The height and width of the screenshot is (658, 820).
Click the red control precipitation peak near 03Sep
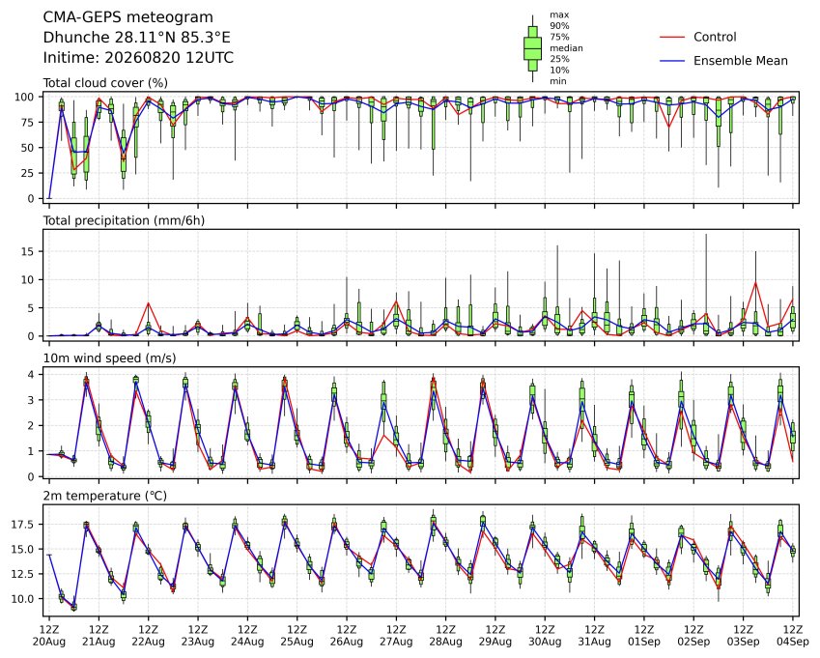755,283
